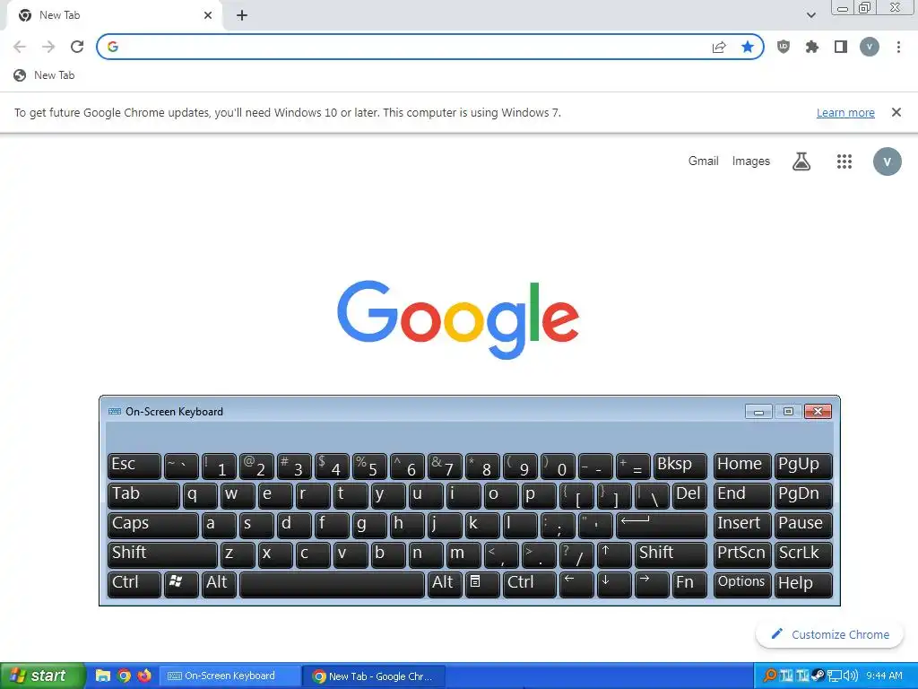Viewport: 918px width, 689px height.
Task: Open the Steam tray icon
Action: [818, 676]
